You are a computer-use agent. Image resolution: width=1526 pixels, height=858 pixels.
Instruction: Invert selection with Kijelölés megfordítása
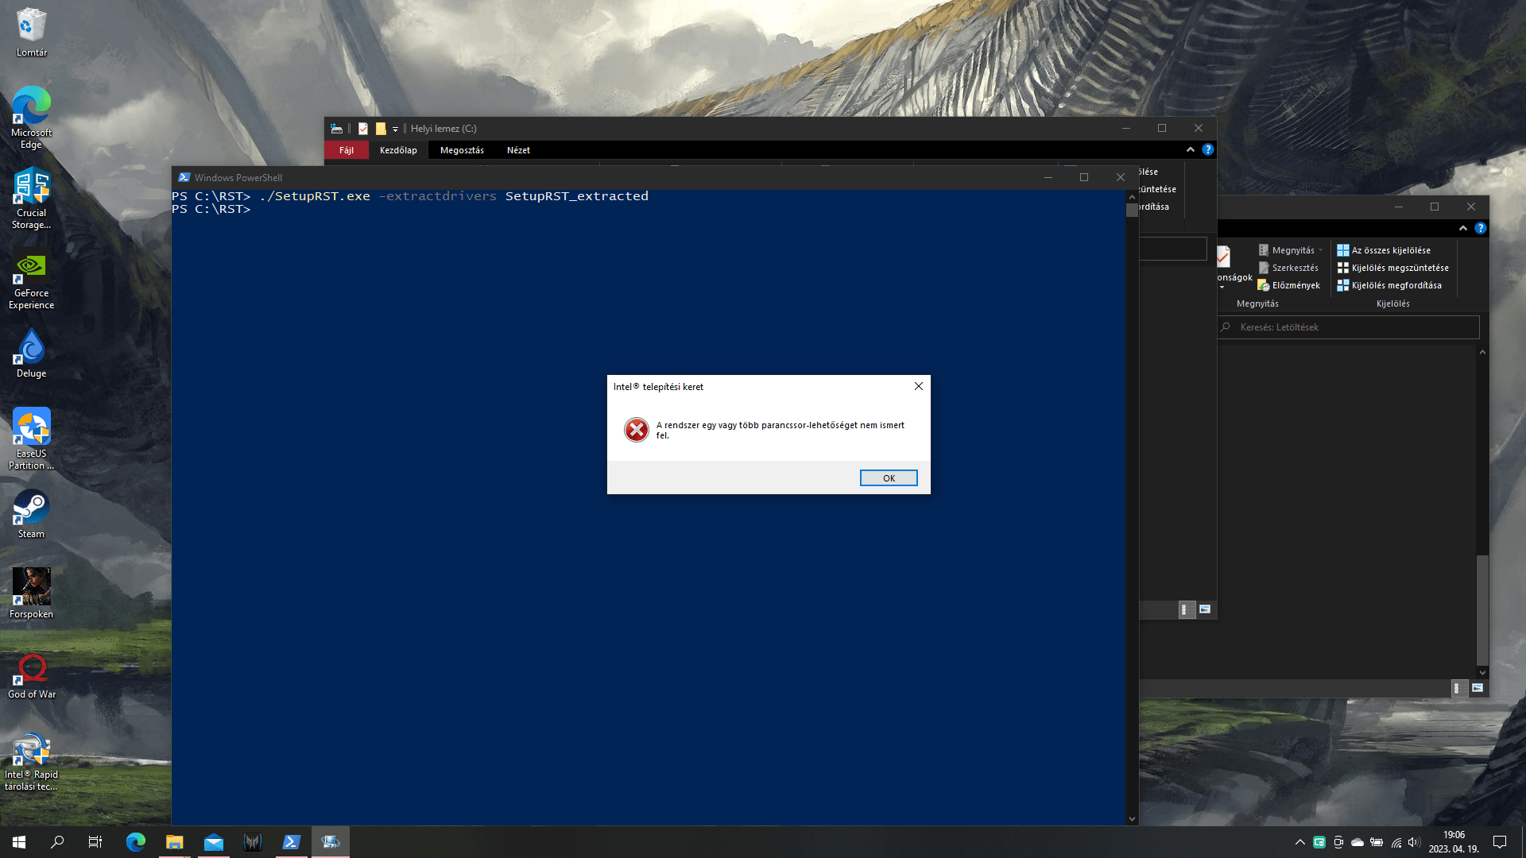[1393, 285]
